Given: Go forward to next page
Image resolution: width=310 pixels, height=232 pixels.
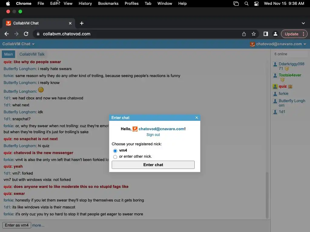Looking at the screenshot, I should coord(16,34).
